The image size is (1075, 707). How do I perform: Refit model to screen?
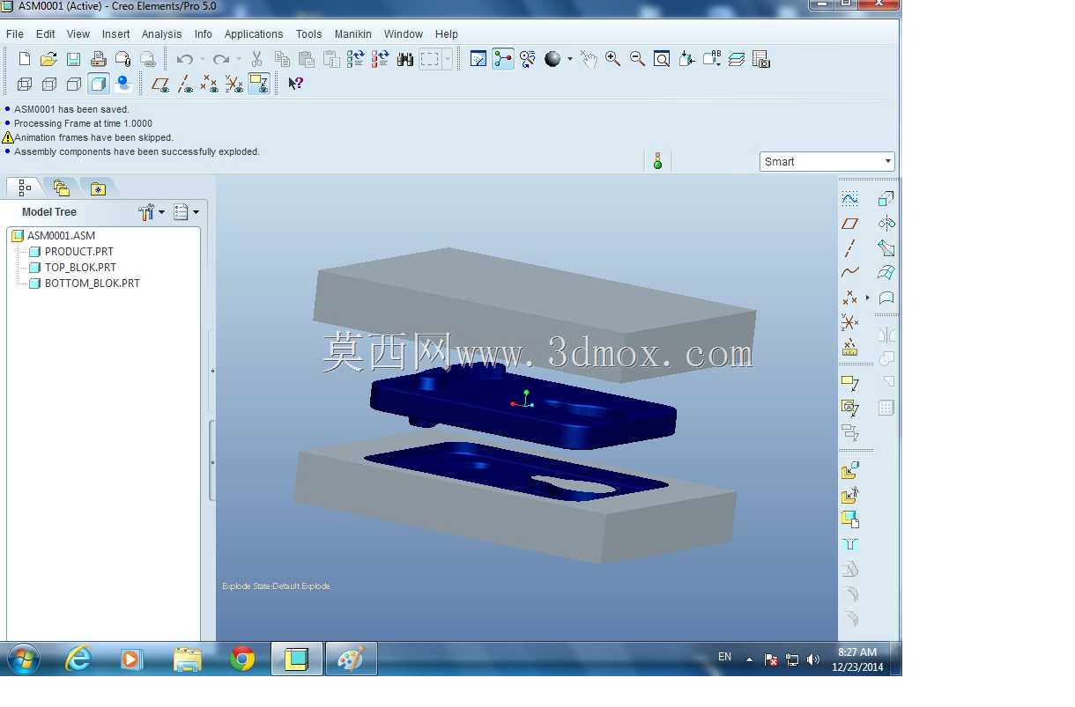point(662,59)
